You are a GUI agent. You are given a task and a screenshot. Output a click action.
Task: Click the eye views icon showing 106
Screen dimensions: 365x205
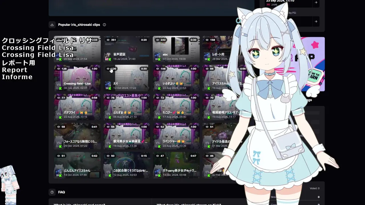(x=157, y=69)
